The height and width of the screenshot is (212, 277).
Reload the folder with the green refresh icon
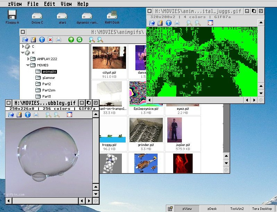pos(79,40)
